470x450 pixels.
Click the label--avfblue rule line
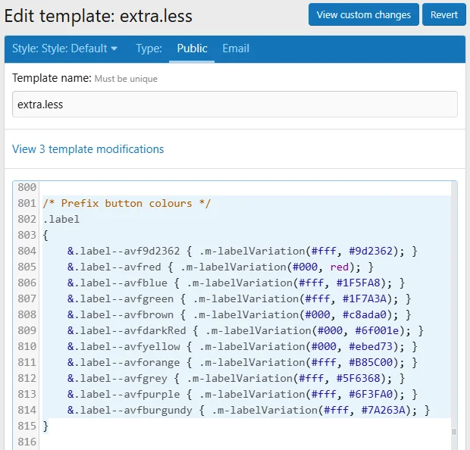point(236,283)
